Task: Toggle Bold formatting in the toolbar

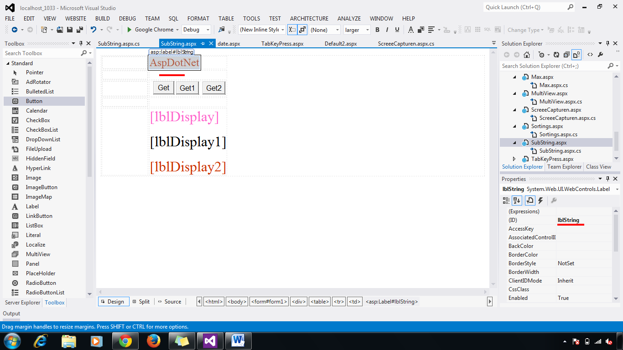Action: [x=377, y=29]
